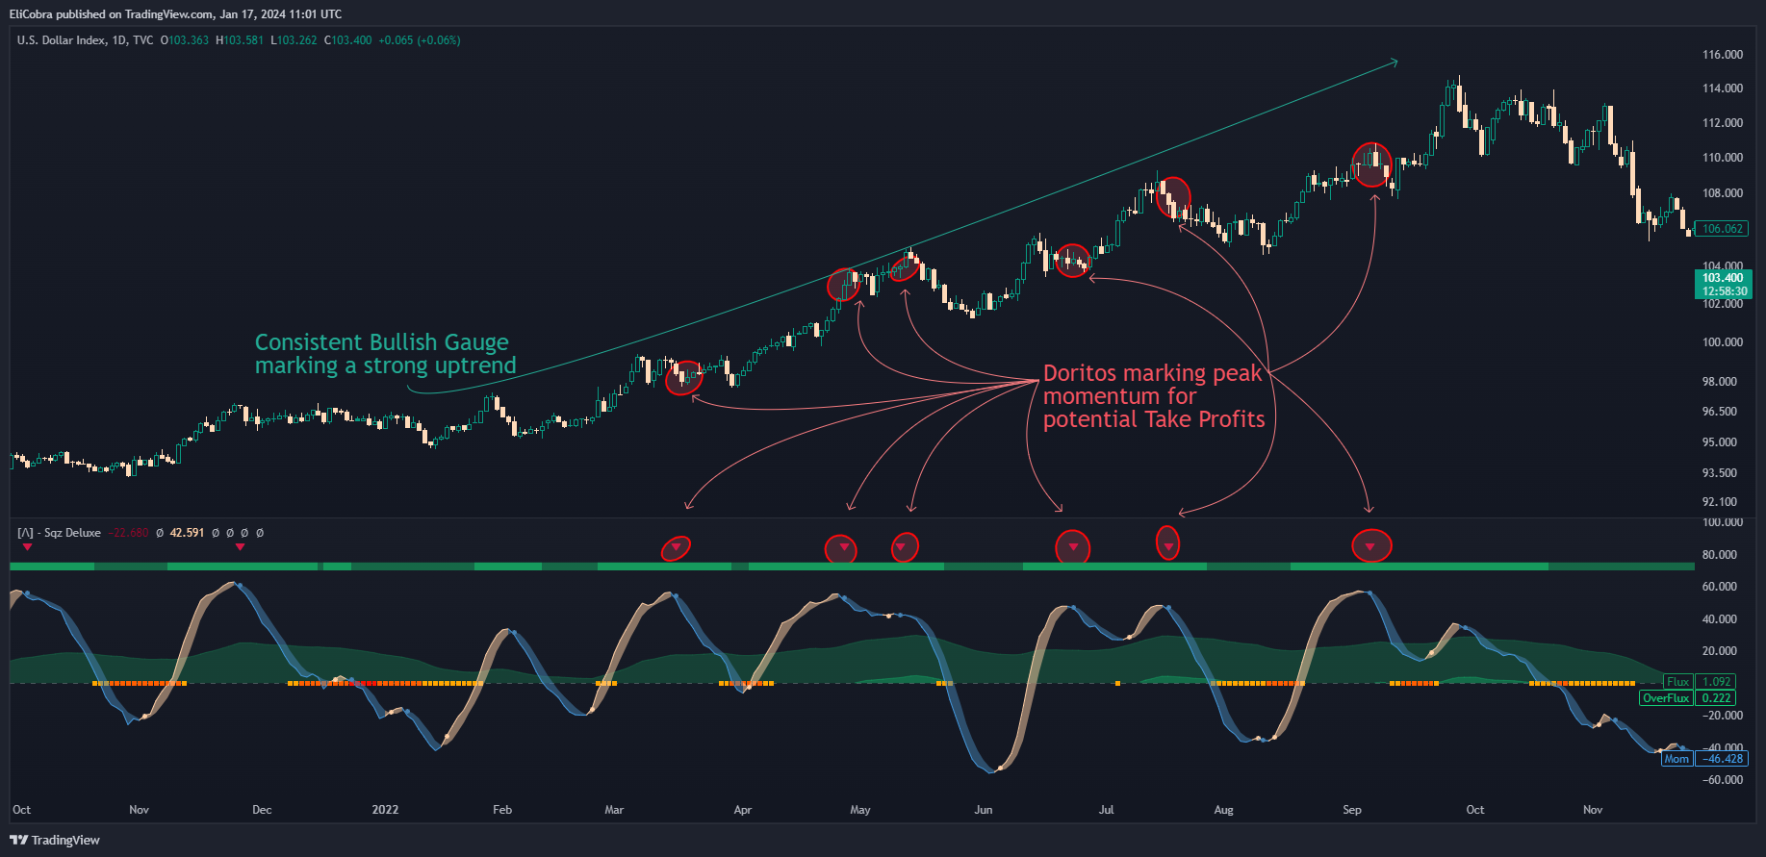Screen dimensions: 1766x857
Task: Click the Mom value -46.428
Action: [1722, 759]
